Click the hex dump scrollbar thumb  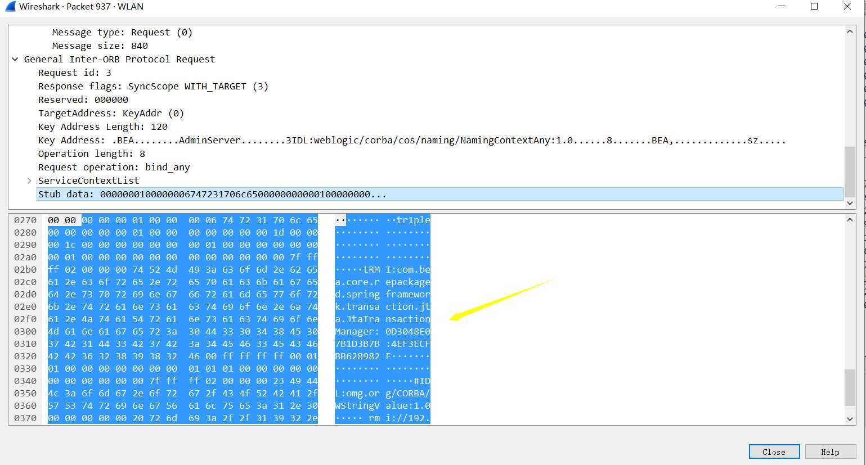pyautogui.click(x=850, y=387)
